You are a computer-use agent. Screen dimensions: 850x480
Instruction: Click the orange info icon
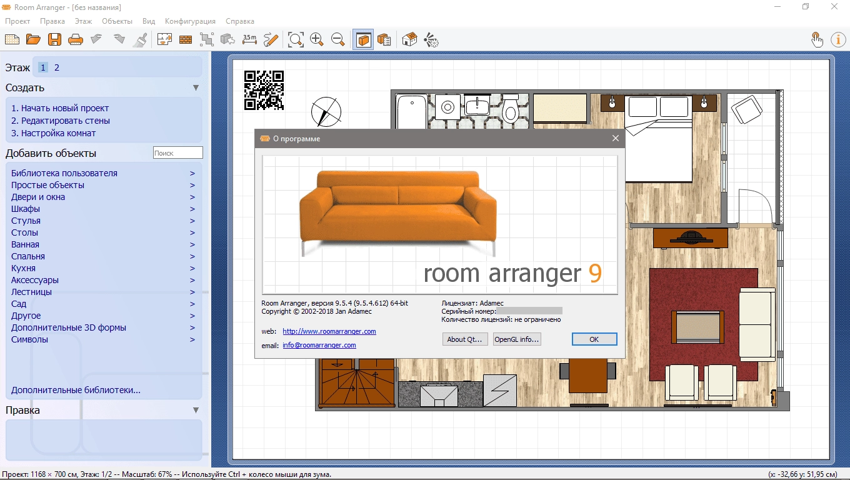coord(838,39)
